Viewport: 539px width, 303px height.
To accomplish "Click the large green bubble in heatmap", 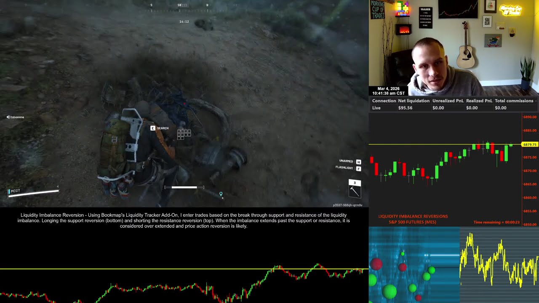I will pyautogui.click(x=389, y=291).
